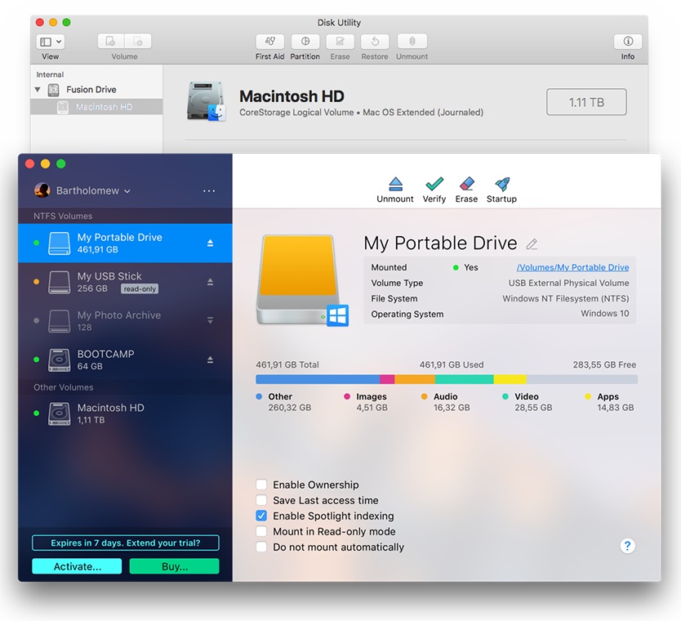Click the '283,55 GB Free' label

tap(604, 365)
